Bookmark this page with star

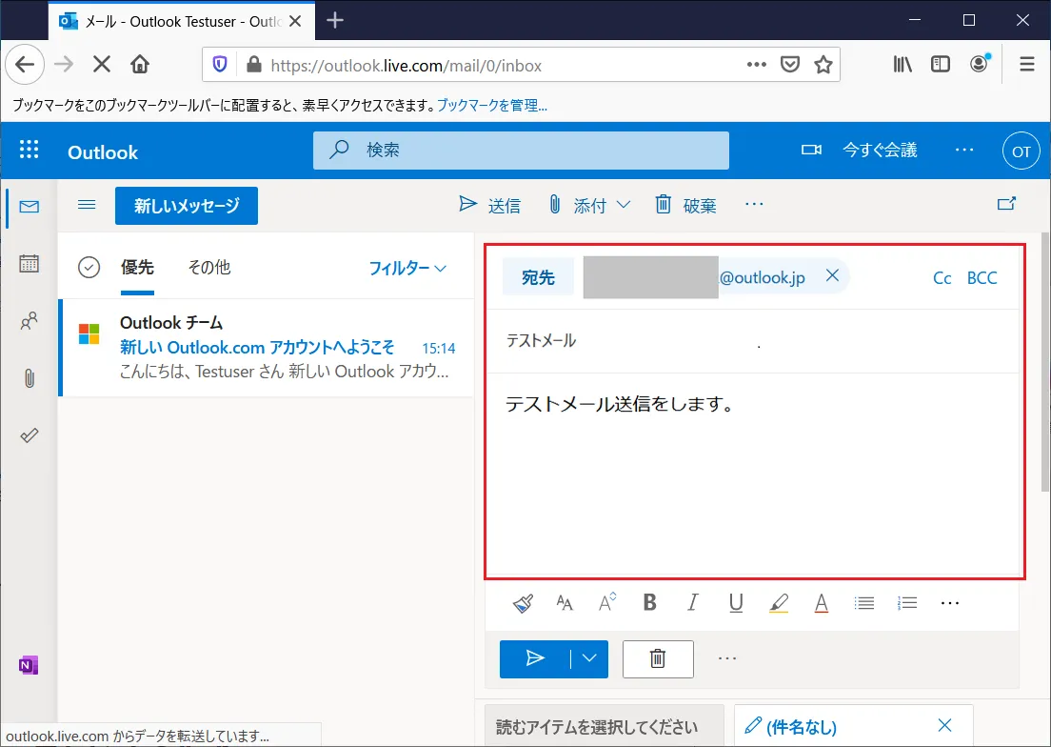click(823, 65)
